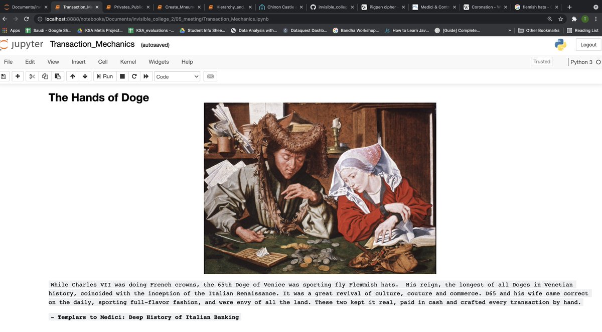
Task: Run the selected cell
Action: tap(105, 76)
